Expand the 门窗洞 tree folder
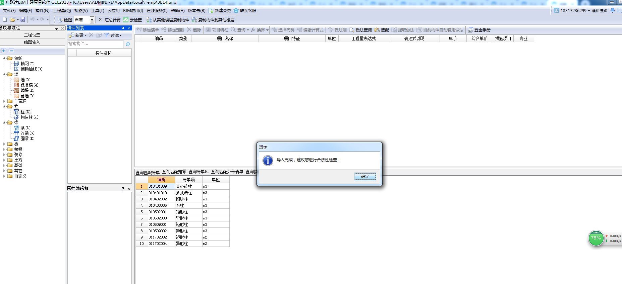The image size is (622, 284). click(x=4, y=101)
